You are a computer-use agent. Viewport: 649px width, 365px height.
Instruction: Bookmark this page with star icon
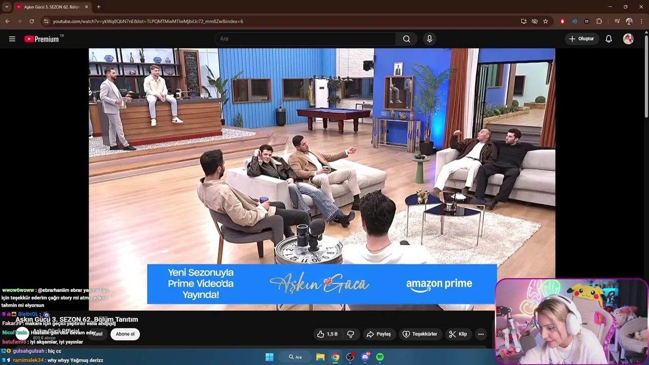click(x=546, y=21)
